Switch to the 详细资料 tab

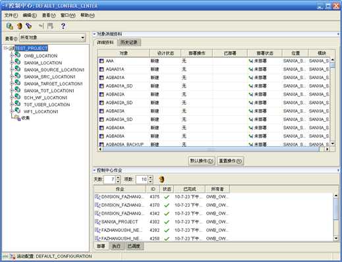(105, 42)
